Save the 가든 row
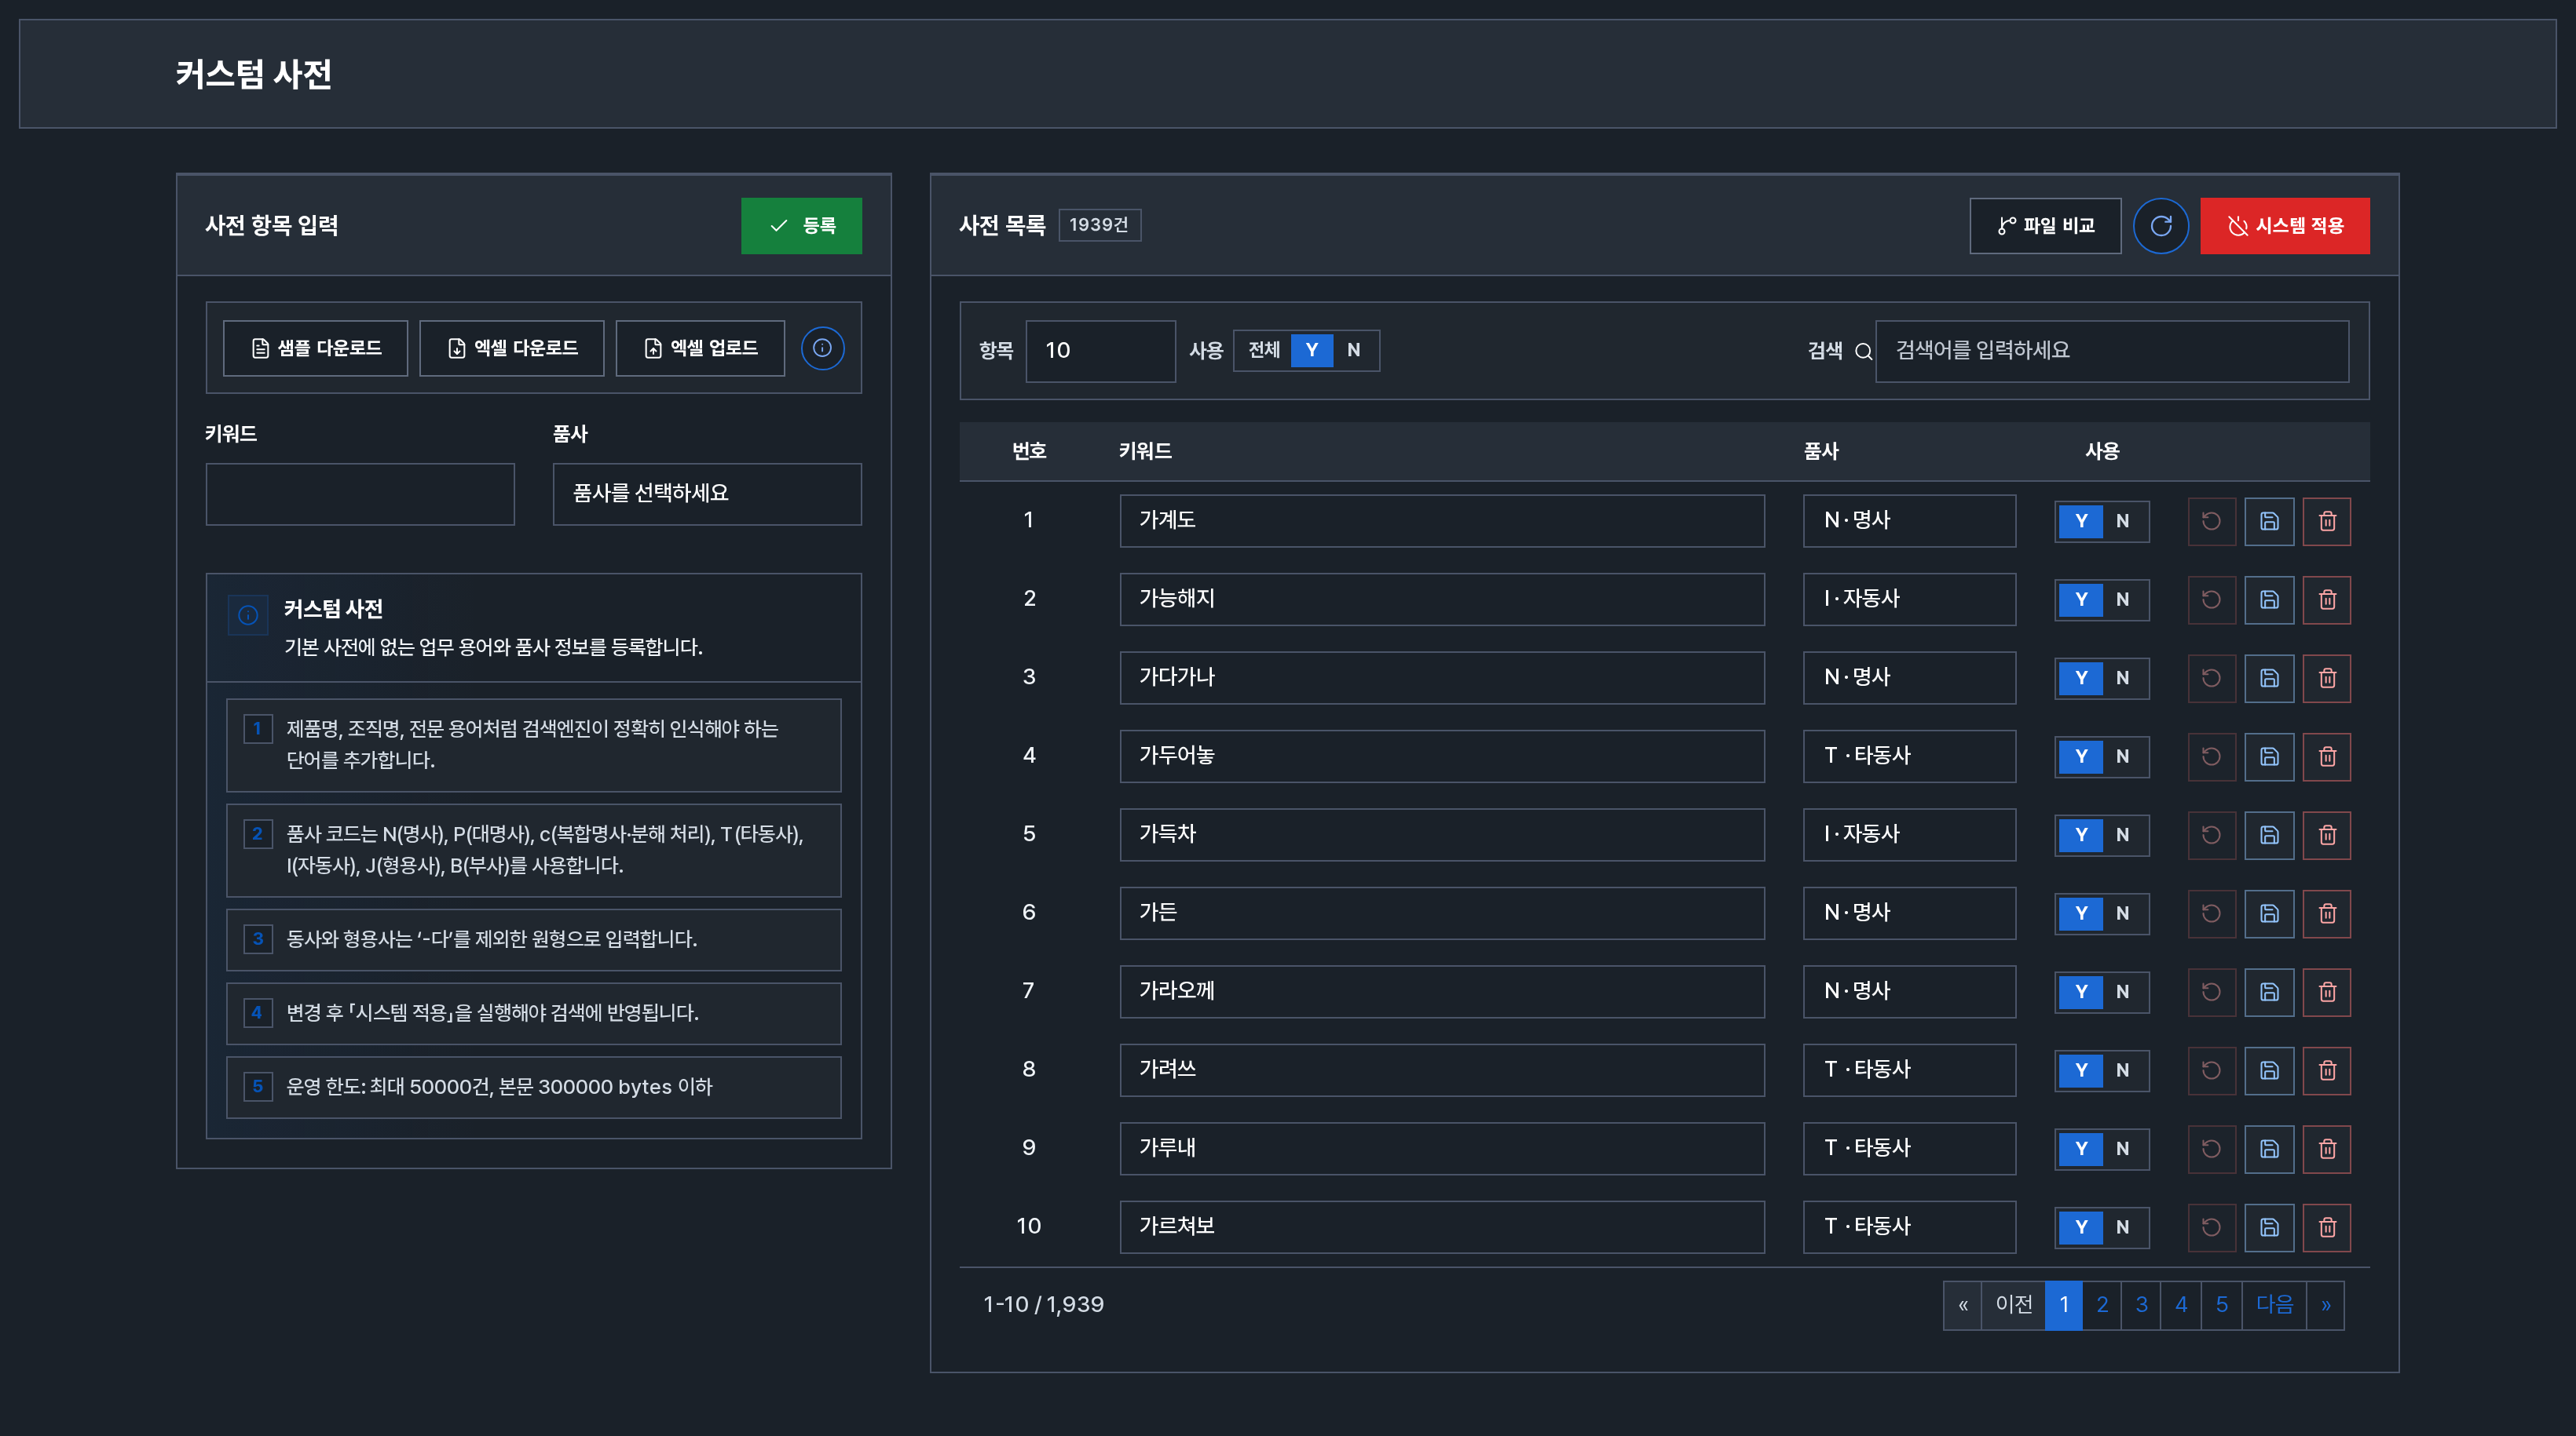This screenshot has height=1436, width=2576. (x=2269, y=913)
